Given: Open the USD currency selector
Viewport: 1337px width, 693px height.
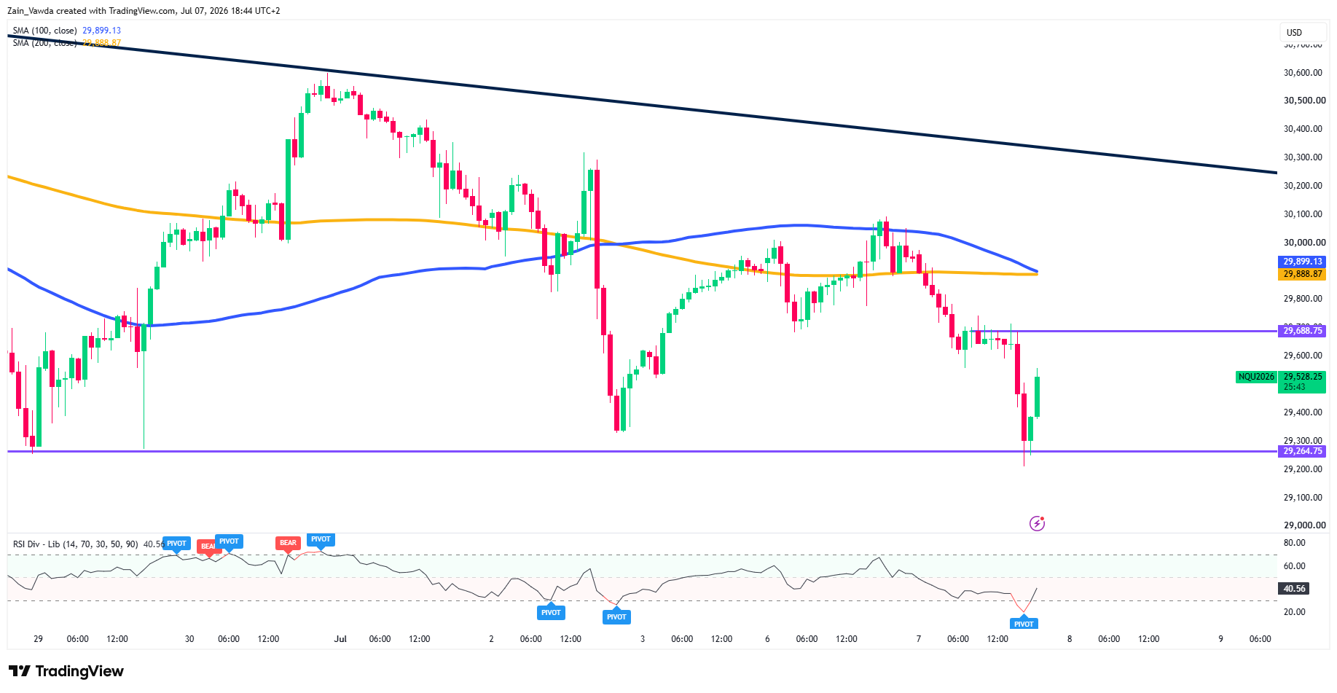Looking at the screenshot, I should click(1303, 32).
